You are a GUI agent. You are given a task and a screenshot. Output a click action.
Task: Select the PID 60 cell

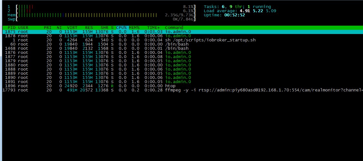13,44
